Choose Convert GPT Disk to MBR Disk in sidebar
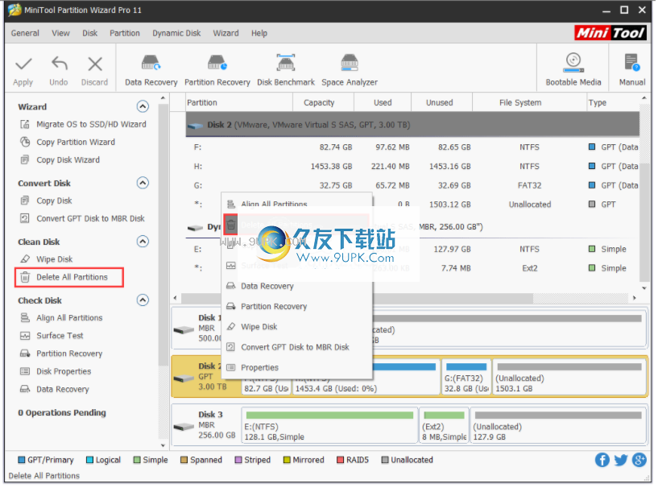 click(x=90, y=218)
